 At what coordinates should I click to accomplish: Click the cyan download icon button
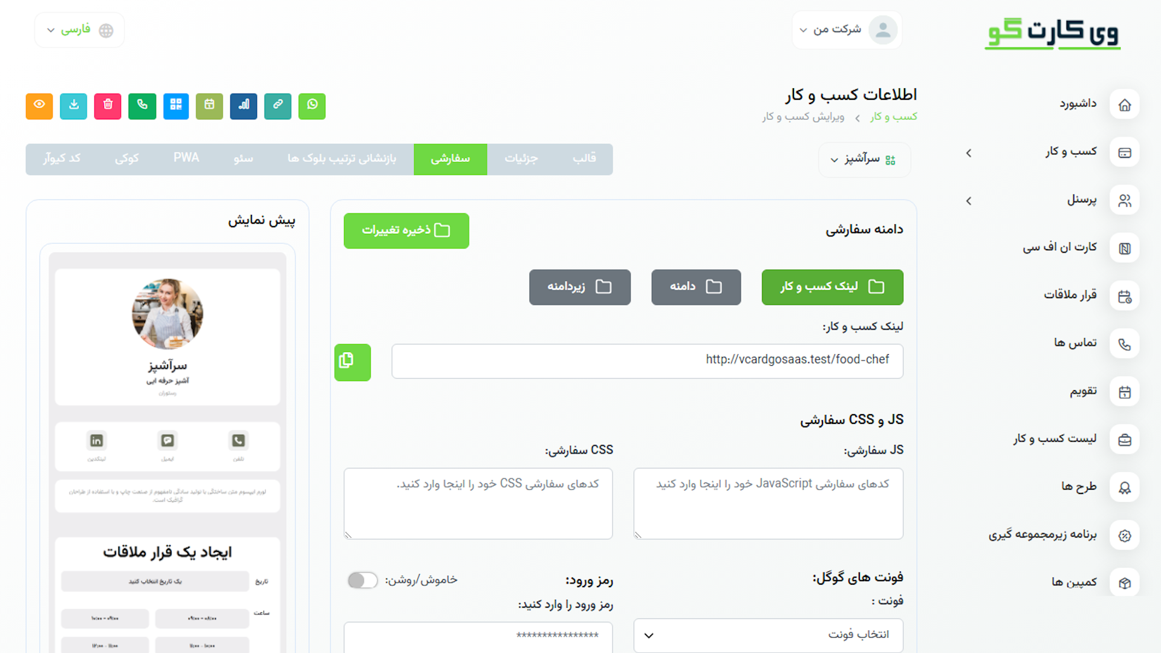pos(74,106)
